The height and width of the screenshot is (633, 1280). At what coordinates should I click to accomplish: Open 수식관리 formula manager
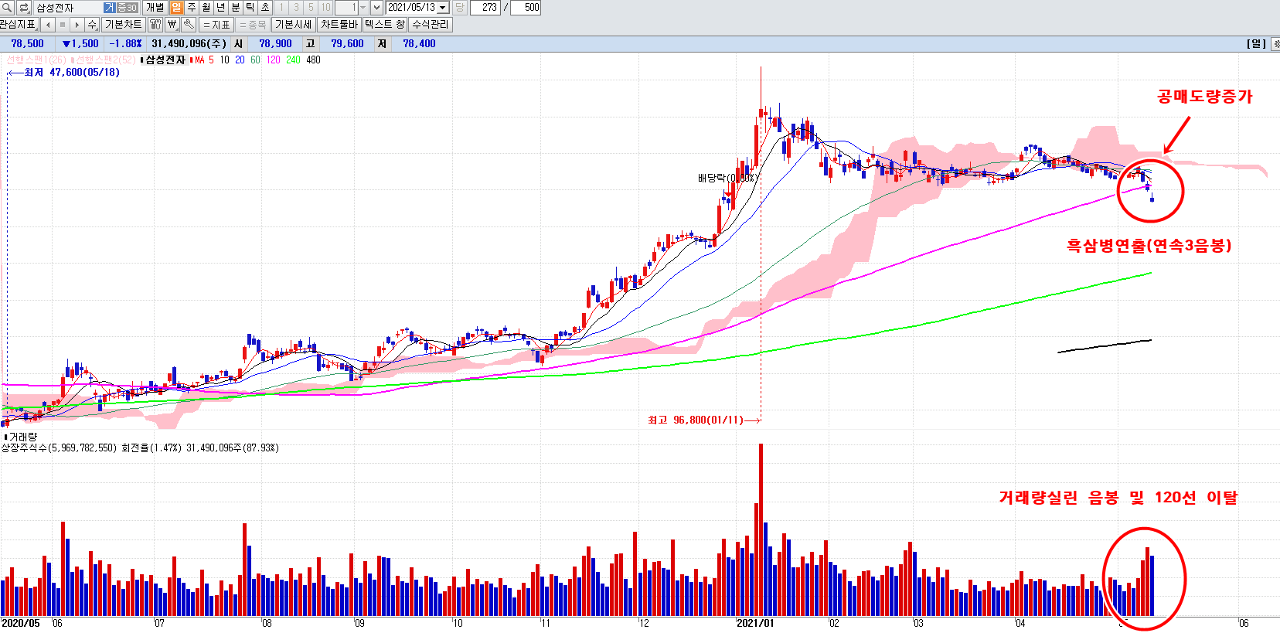431,25
